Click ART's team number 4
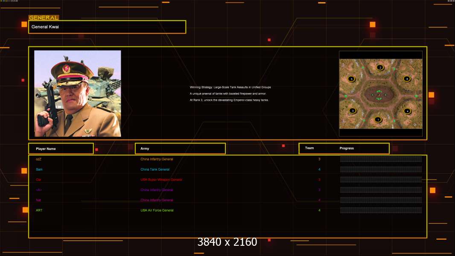This screenshot has width=455, height=256. [x=319, y=210]
